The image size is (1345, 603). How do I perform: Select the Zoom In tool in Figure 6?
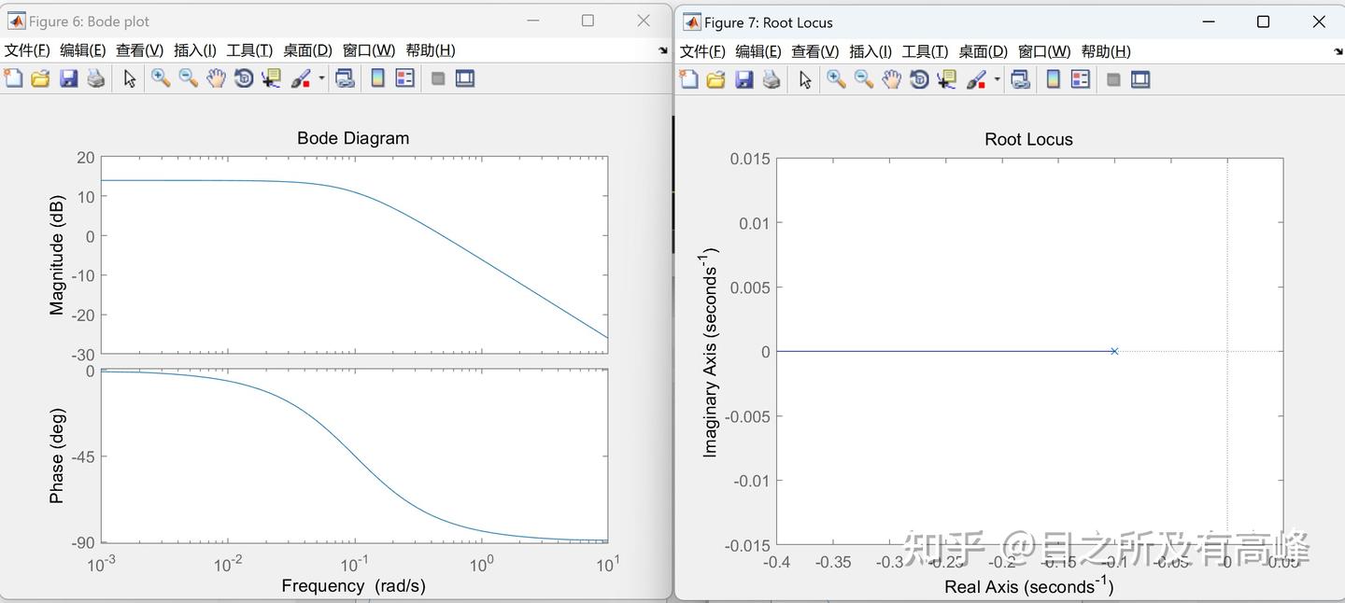(x=161, y=78)
